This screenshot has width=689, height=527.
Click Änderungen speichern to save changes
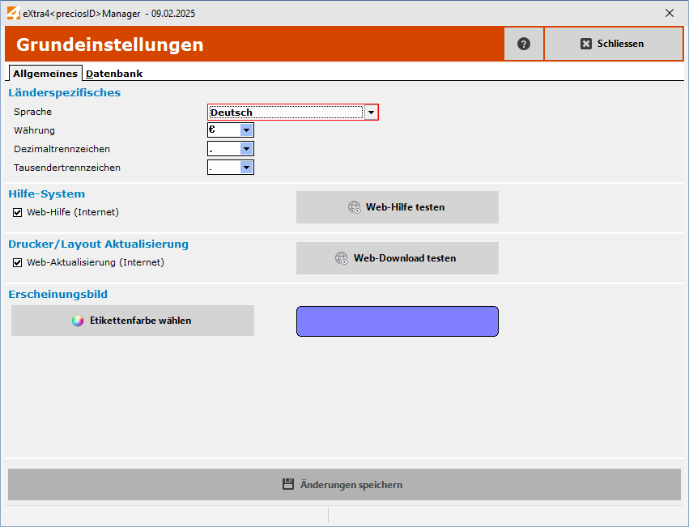point(344,484)
